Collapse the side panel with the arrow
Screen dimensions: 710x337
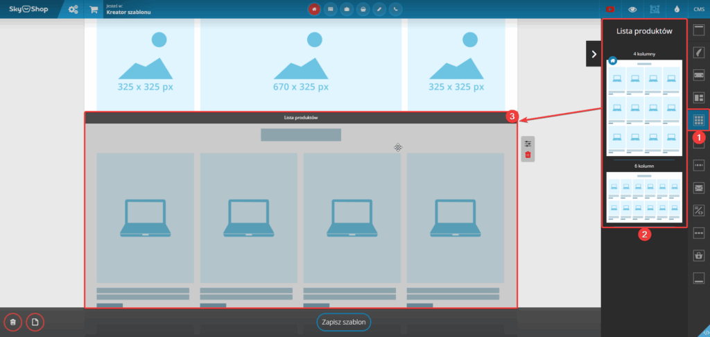(x=593, y=53)
